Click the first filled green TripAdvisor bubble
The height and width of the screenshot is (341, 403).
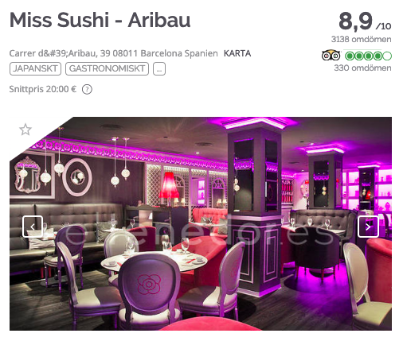pos(350,56)
